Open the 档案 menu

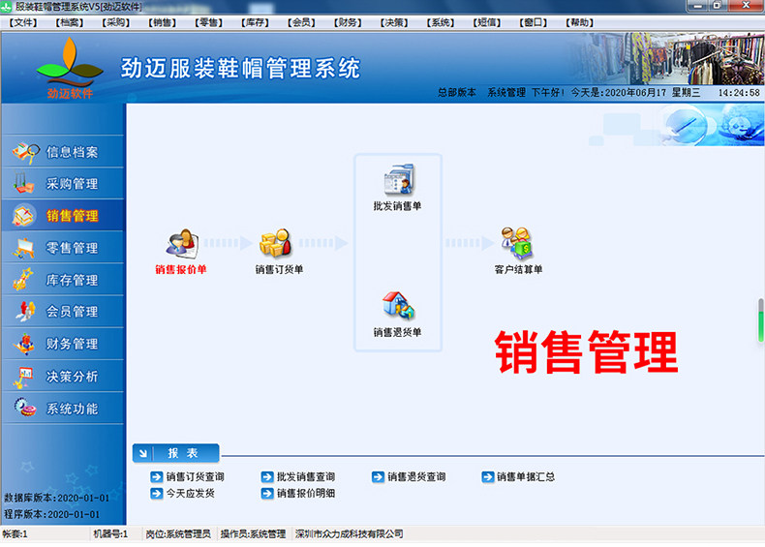[x=70, y=22]
